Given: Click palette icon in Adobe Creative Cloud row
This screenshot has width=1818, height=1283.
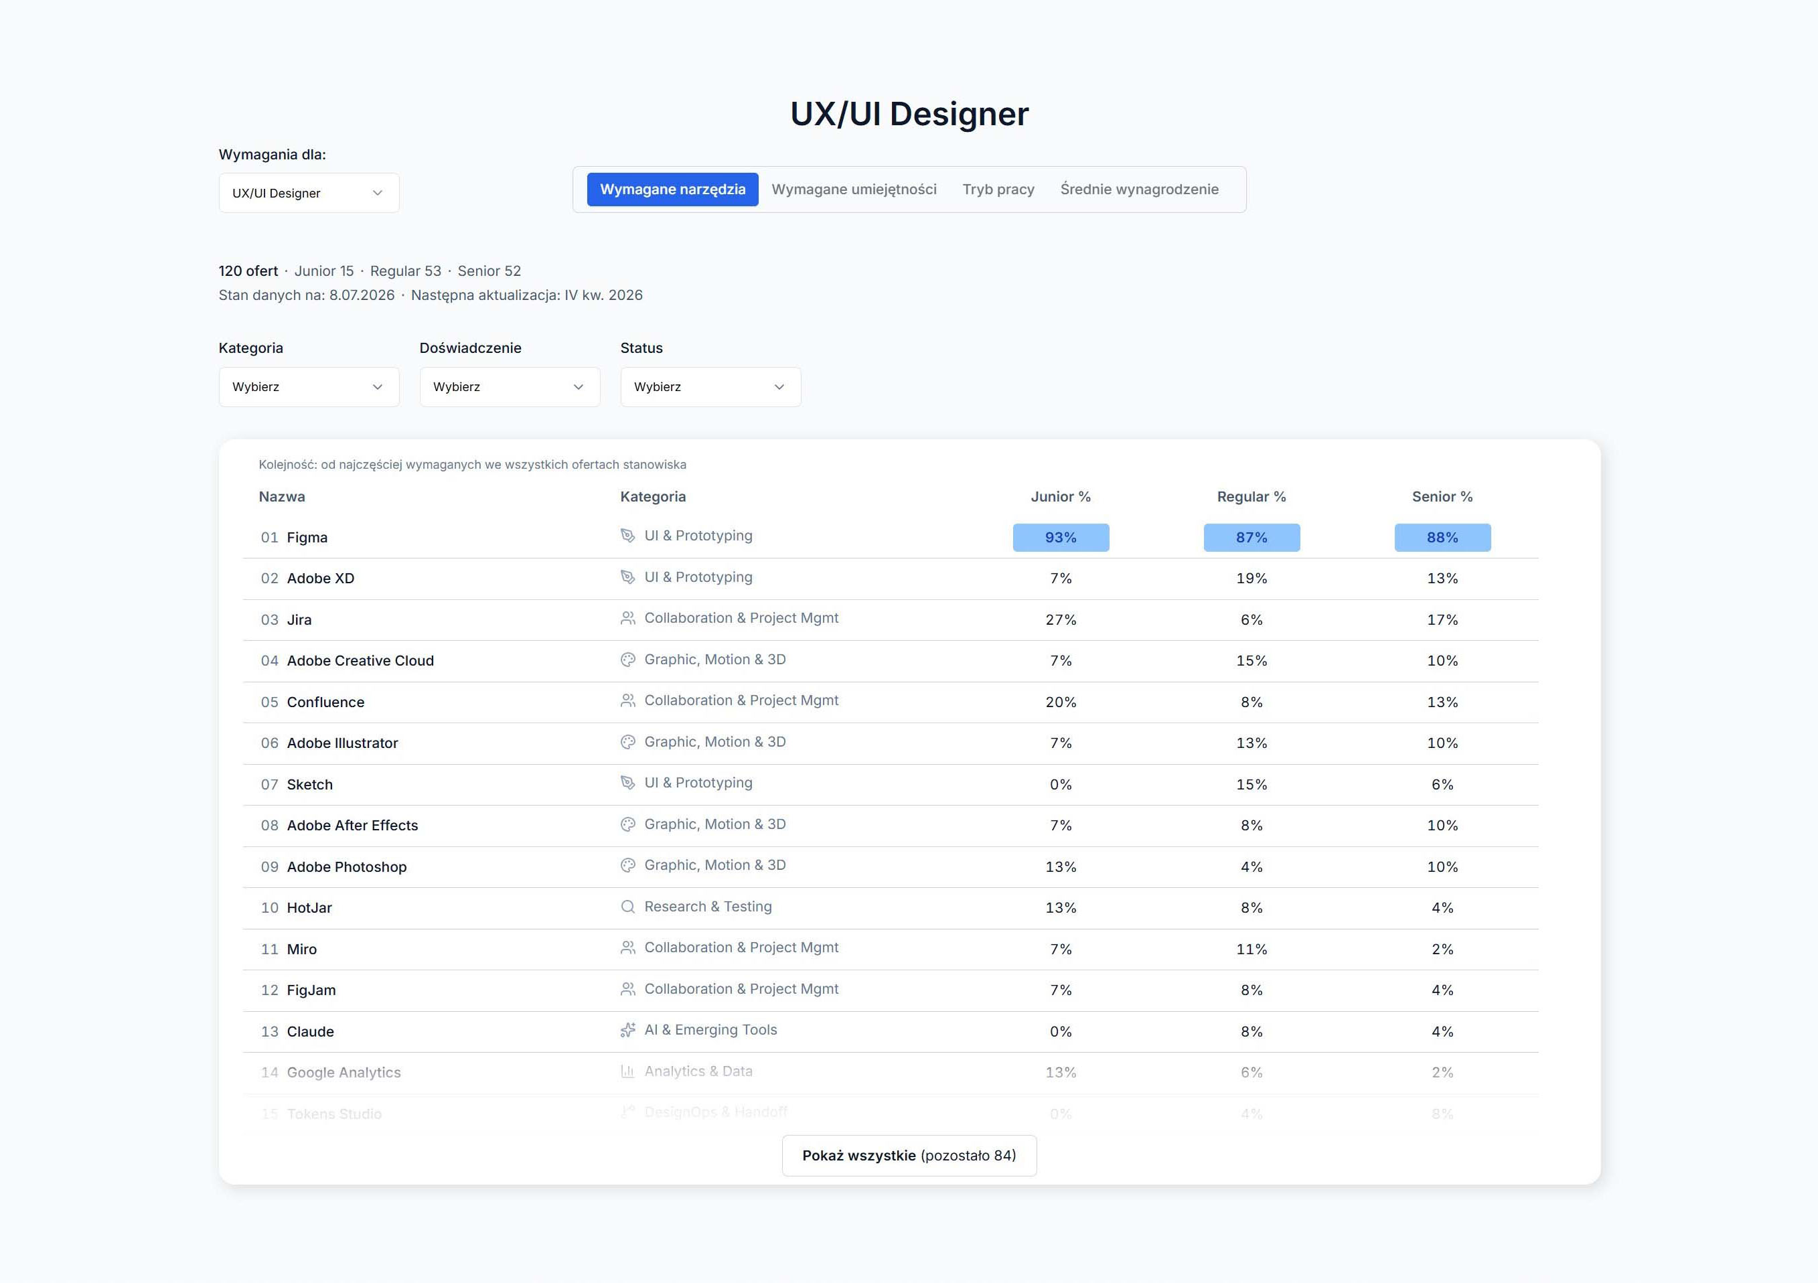Looking at the screenshot, I should 627,659.
